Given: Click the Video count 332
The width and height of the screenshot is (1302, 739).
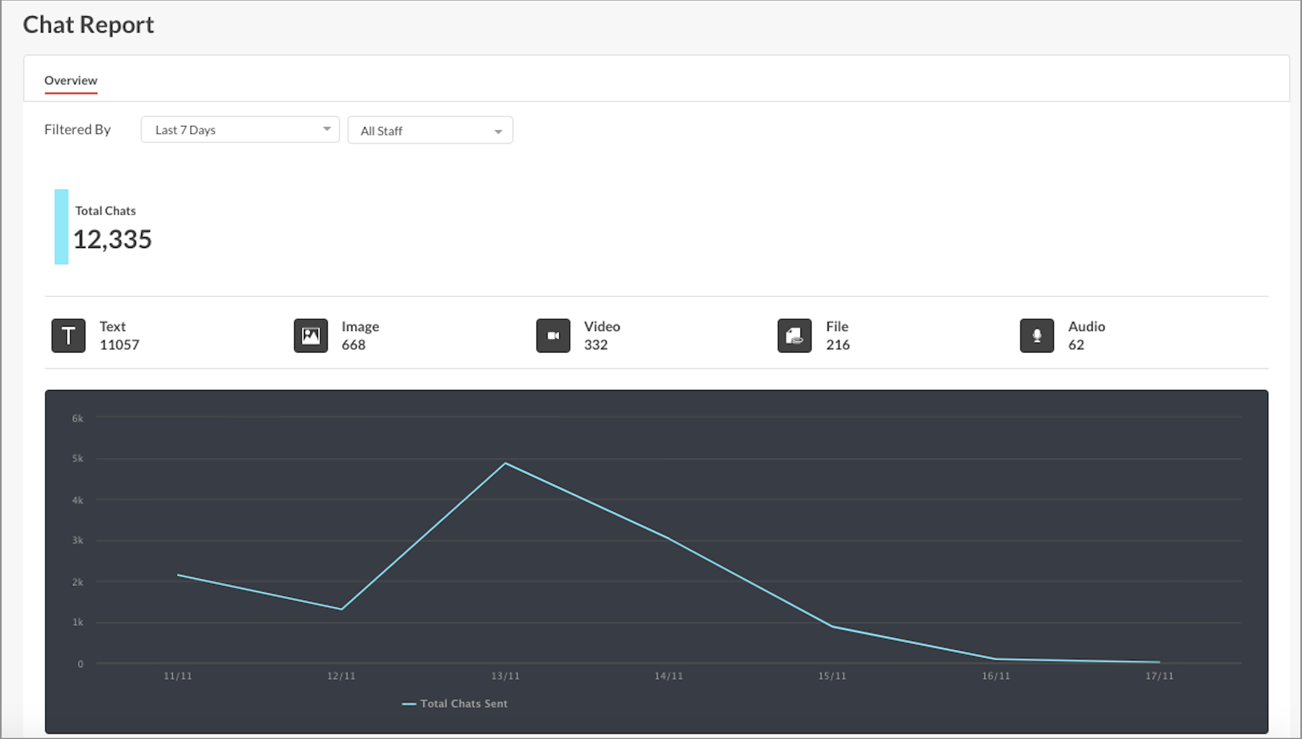Looking at the screenshot, I should tap(596, 345).
